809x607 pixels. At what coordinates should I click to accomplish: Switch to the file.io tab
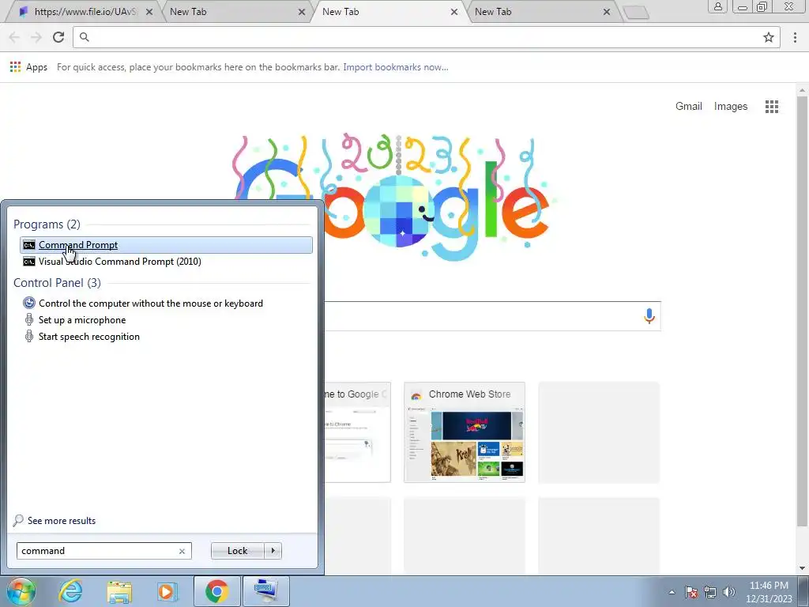(x=85, y=12)
